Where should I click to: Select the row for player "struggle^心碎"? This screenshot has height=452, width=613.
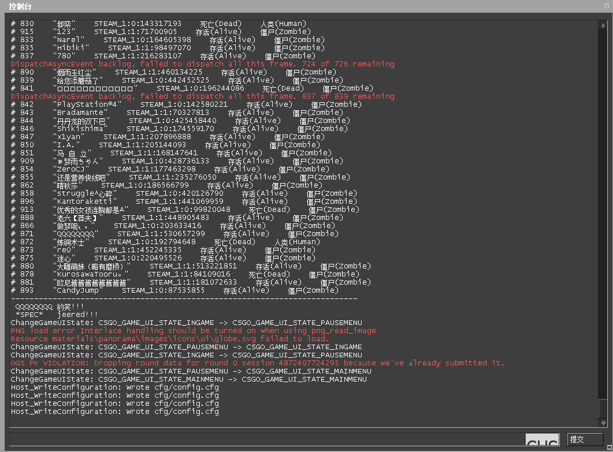(x=184, y=193)
